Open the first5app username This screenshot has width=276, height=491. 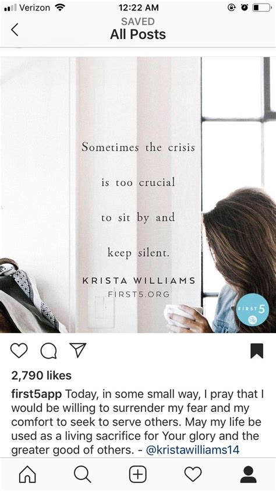click(37, 394)
